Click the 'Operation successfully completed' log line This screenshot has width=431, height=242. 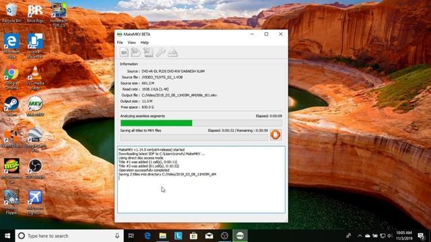click(x=143, y=170)
